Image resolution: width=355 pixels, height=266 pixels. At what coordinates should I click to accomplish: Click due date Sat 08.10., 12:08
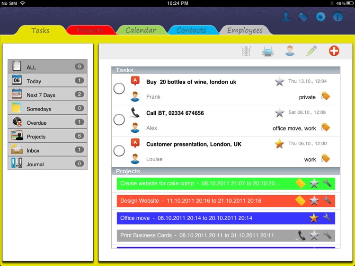tap(307, 112)
